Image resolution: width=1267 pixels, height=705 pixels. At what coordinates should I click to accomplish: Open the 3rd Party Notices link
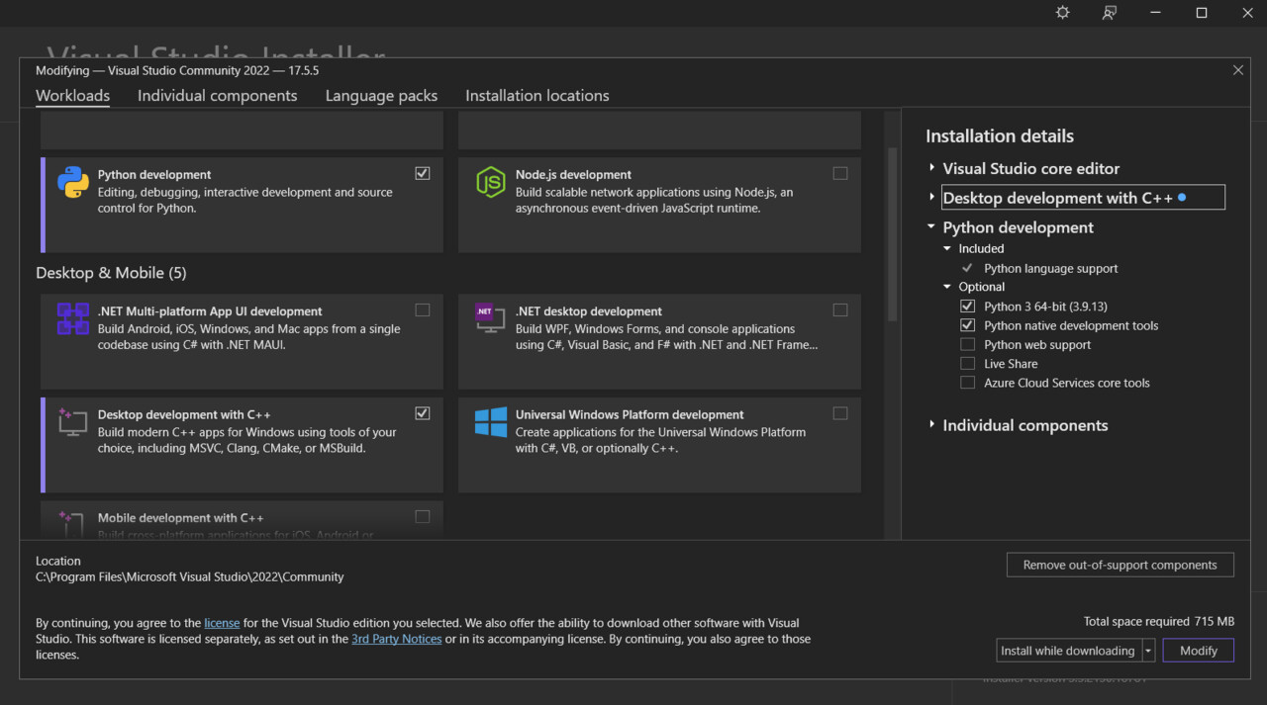[x=397, y=639]
